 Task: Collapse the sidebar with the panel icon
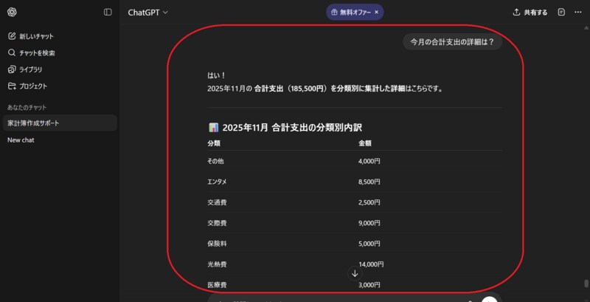point(108,12)
